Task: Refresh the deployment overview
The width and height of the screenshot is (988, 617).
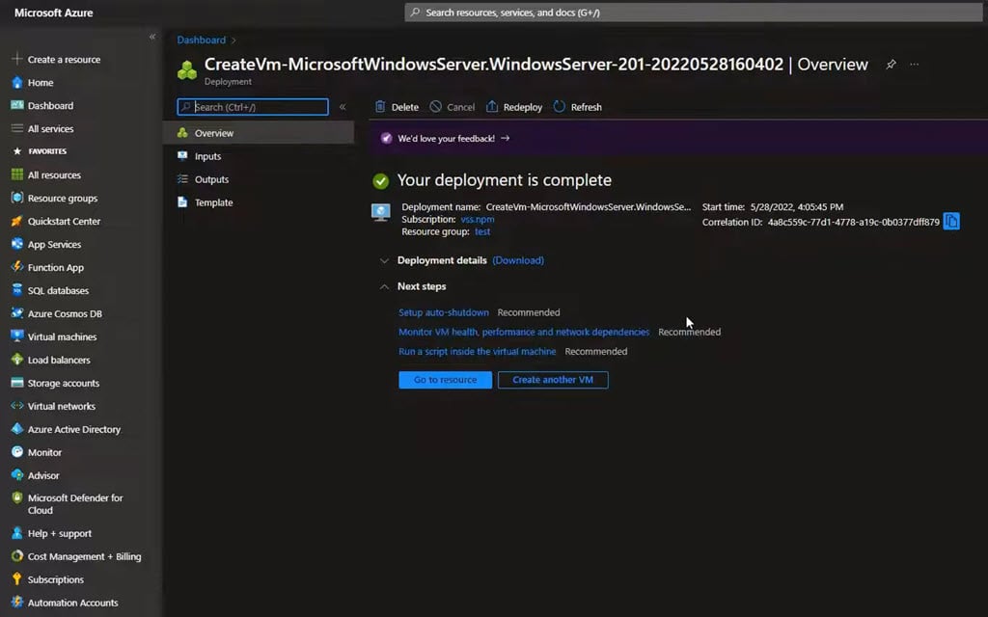Action: click(578, 107)
